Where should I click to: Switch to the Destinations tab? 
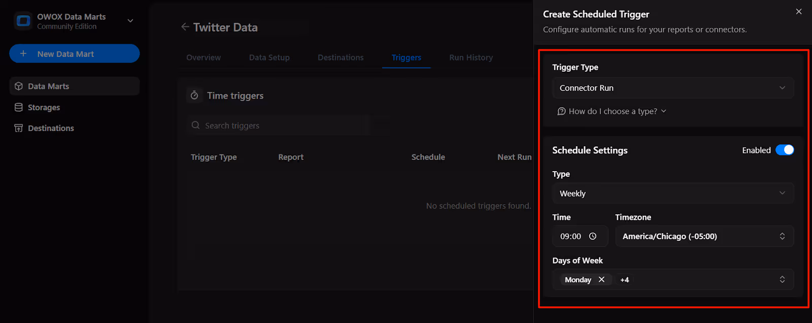point(341,57)
